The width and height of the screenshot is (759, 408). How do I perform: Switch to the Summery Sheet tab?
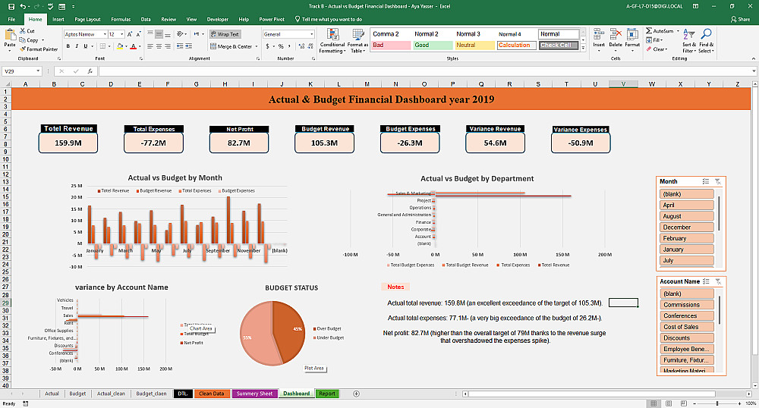254,394
